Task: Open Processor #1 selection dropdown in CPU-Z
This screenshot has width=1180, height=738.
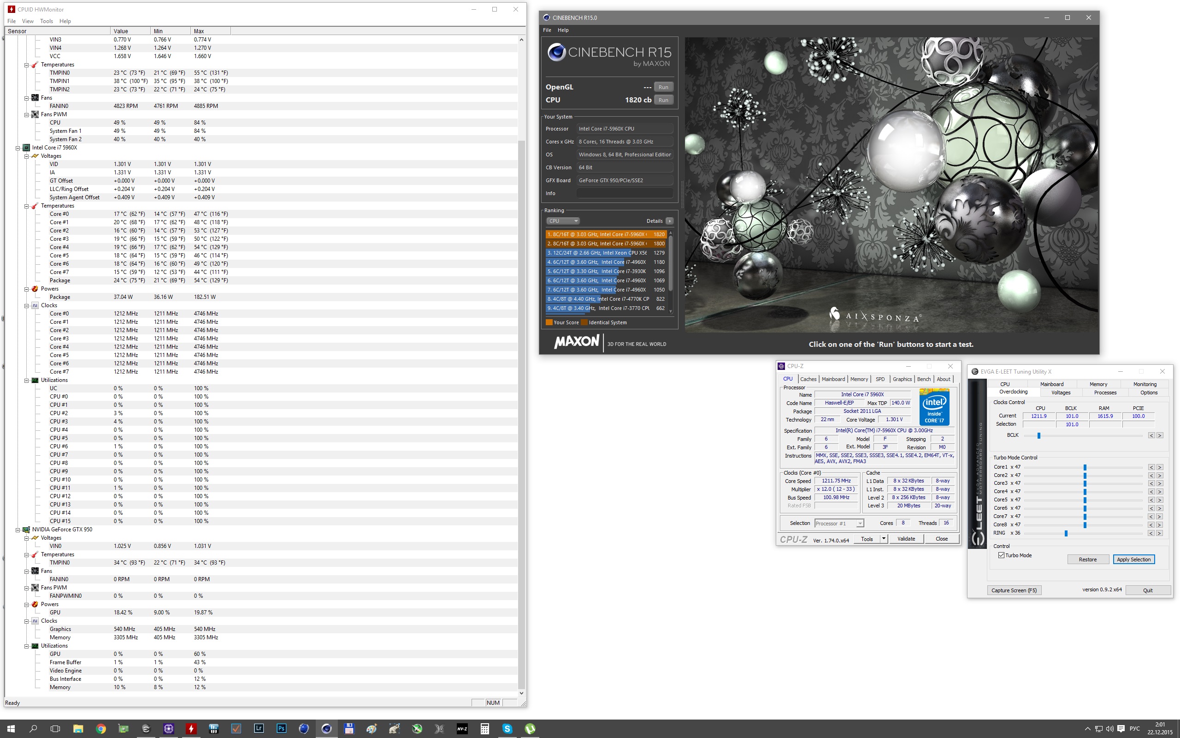Action: 839,523
